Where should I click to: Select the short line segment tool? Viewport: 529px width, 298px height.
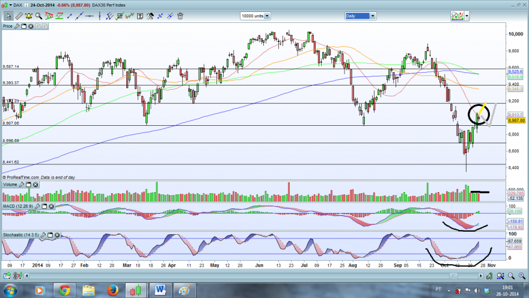70,16
